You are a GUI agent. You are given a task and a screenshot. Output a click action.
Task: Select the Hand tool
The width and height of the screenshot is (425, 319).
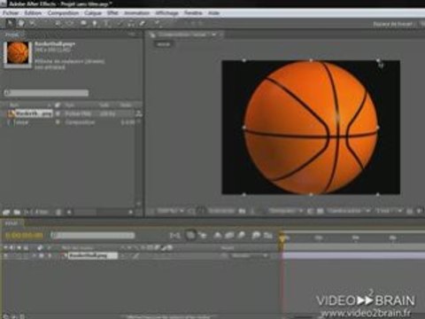21,23
